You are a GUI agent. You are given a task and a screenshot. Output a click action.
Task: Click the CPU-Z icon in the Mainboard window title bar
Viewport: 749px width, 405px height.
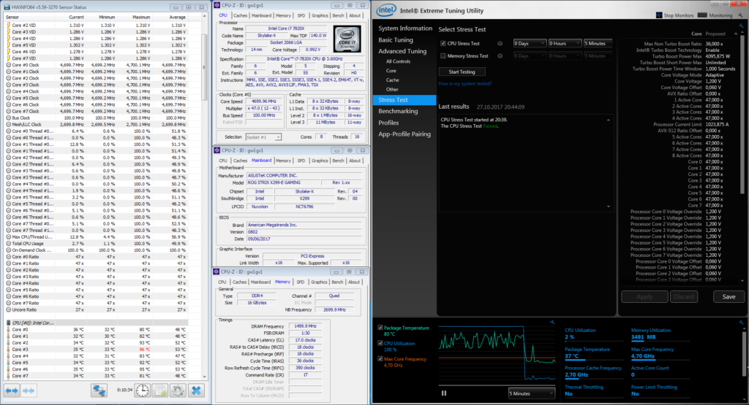point(217,150)
